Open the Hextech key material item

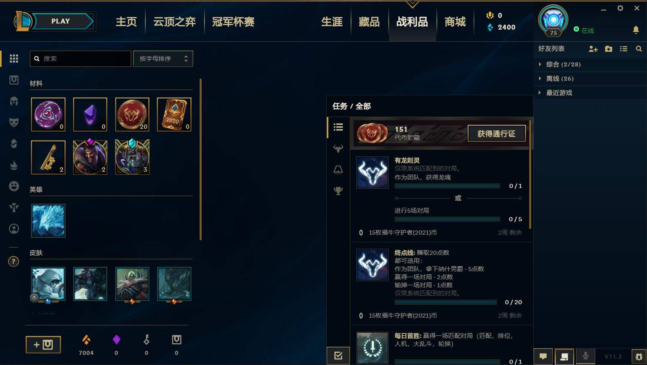(x=48, y=157)
